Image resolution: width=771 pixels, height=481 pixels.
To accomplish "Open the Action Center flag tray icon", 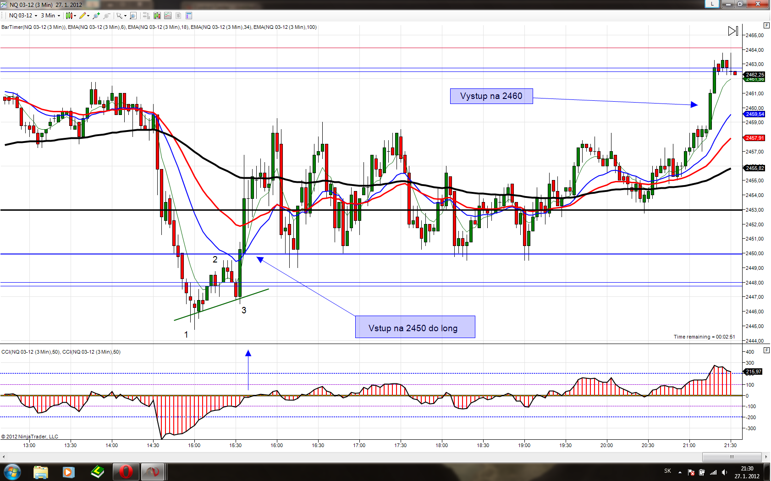I will [x=691, y=472].
